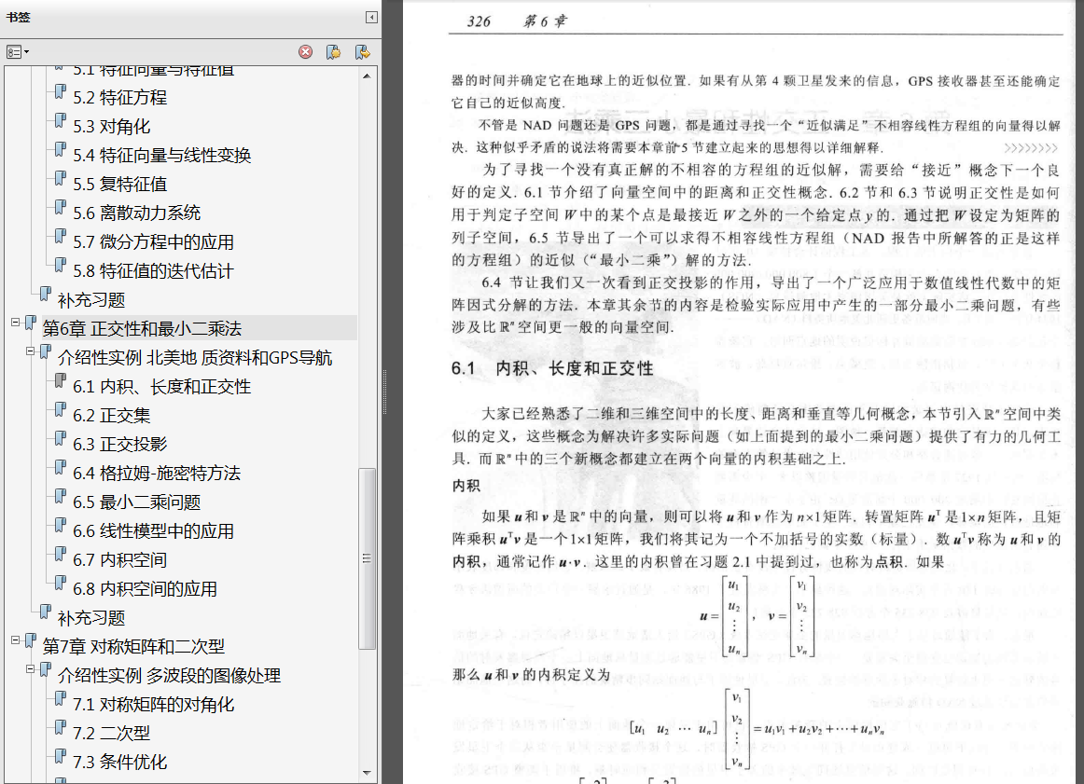Click the 书签 panel title
This screenshot has width=1084, height=784.
click(x=18, y=18)
